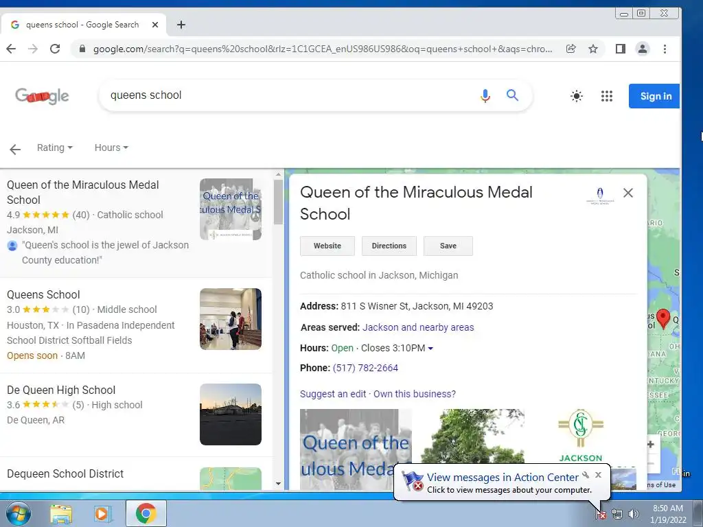This screenshot has width=703, height=527.
Task: Save the school place
Action: pyautogui.click(x=448, y=246)
